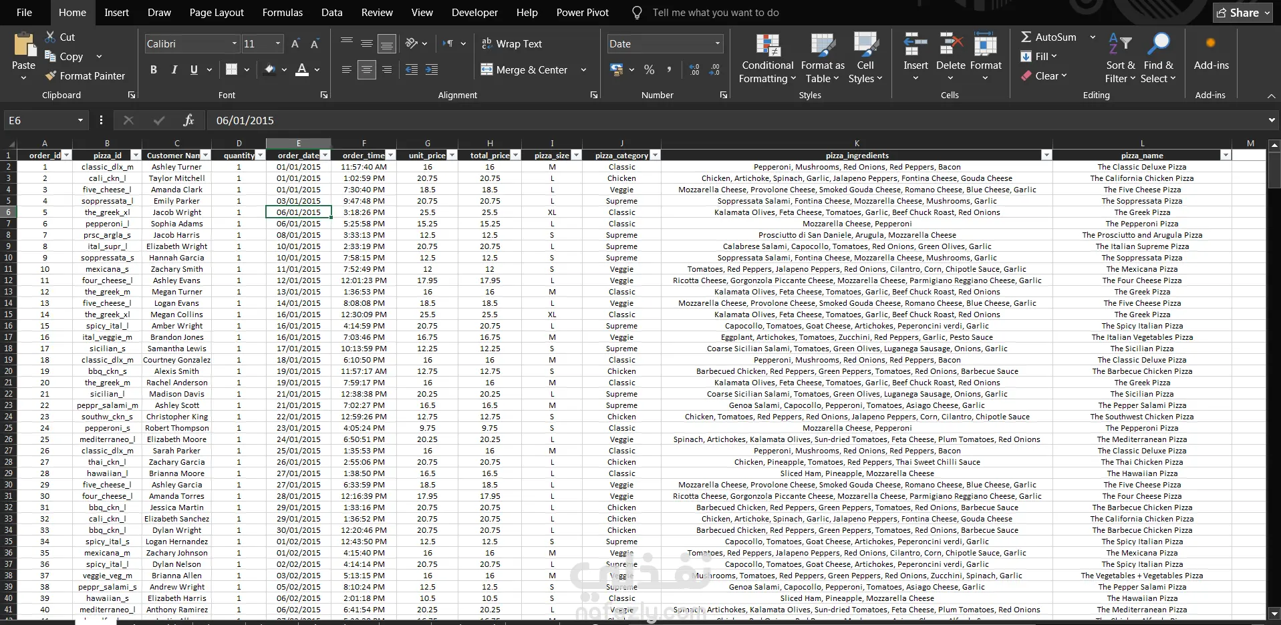Screen dimensions: 1281x625
Task: Click the Insert cells icon
Action: (x=915, y=44)
